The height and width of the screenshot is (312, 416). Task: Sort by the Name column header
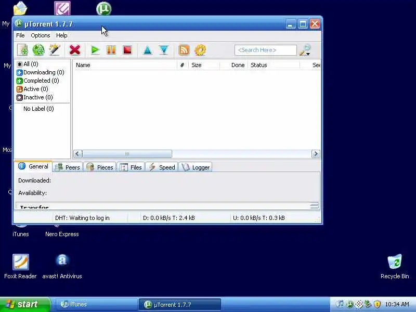(x=125, y=65)
